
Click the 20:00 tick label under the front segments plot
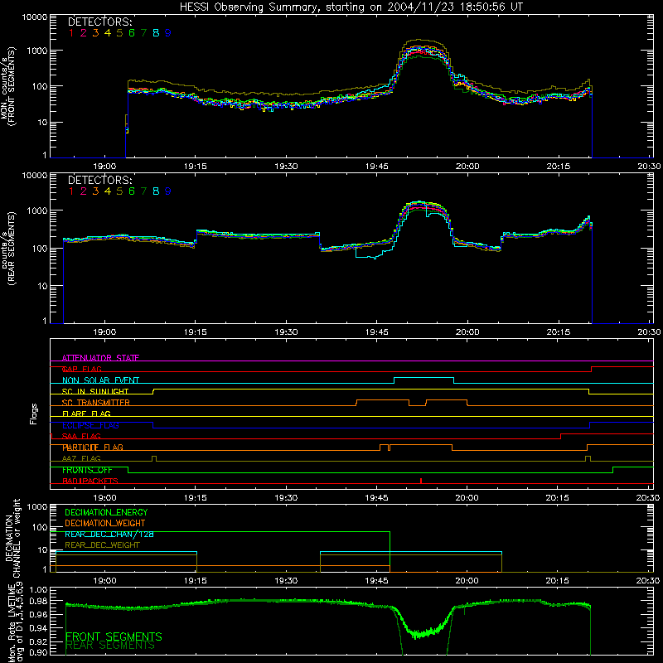(x=467, y=167)
